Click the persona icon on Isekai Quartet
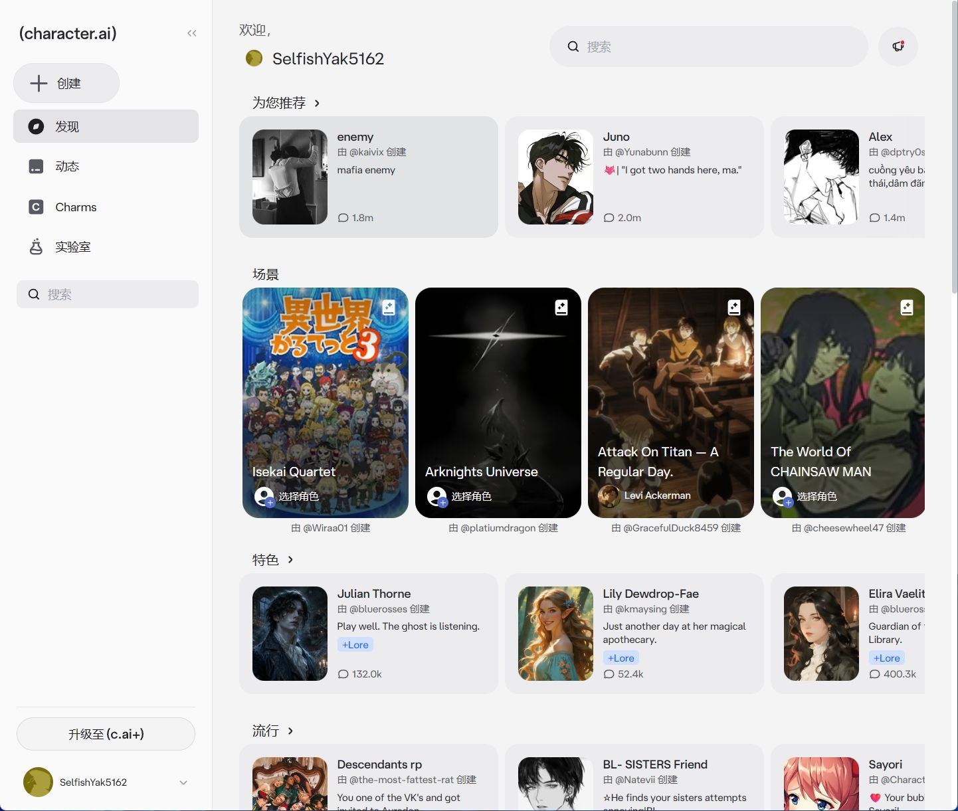This screenshot has width=958, height=811. click(264, 496)
